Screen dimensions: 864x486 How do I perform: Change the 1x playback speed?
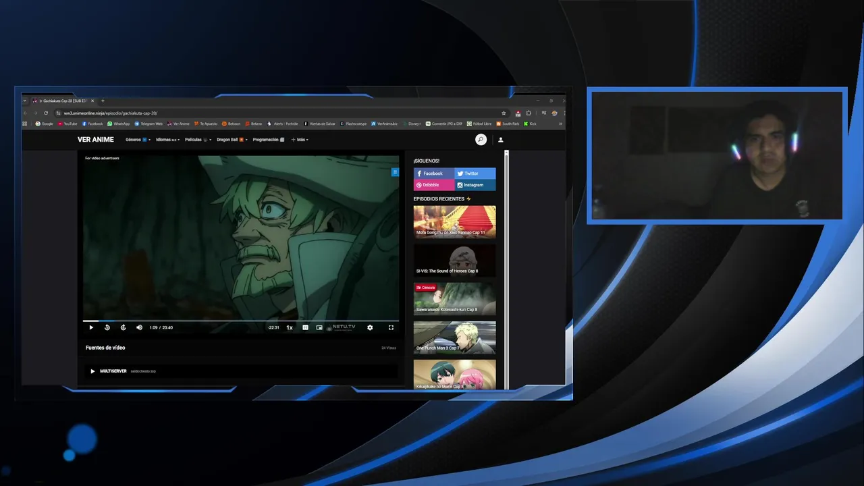290,327
